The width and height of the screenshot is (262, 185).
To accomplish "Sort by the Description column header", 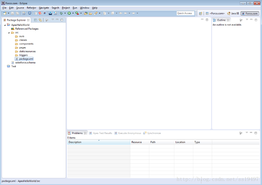I will [x=99, y=142].
